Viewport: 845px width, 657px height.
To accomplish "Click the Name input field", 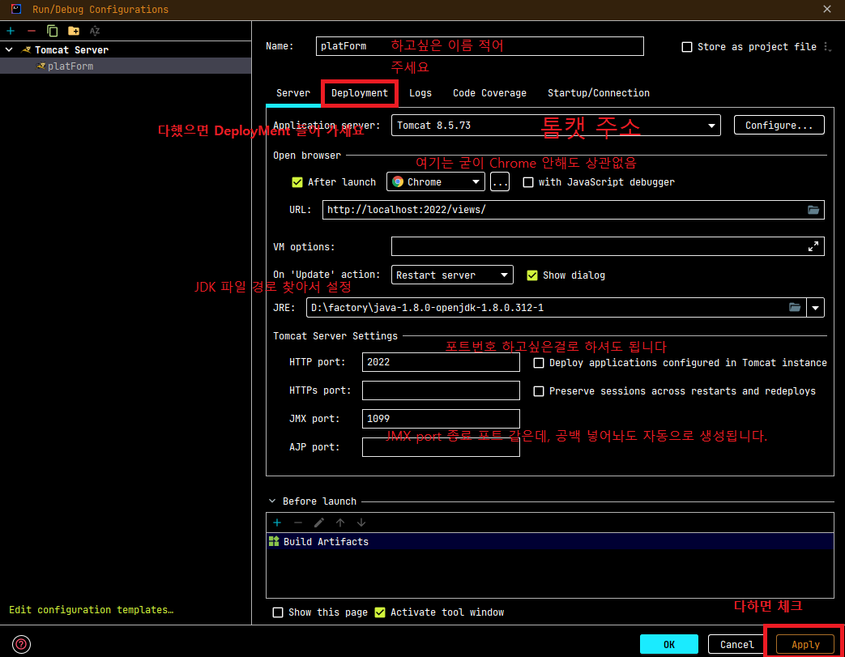I will click(x=480, y=46).
